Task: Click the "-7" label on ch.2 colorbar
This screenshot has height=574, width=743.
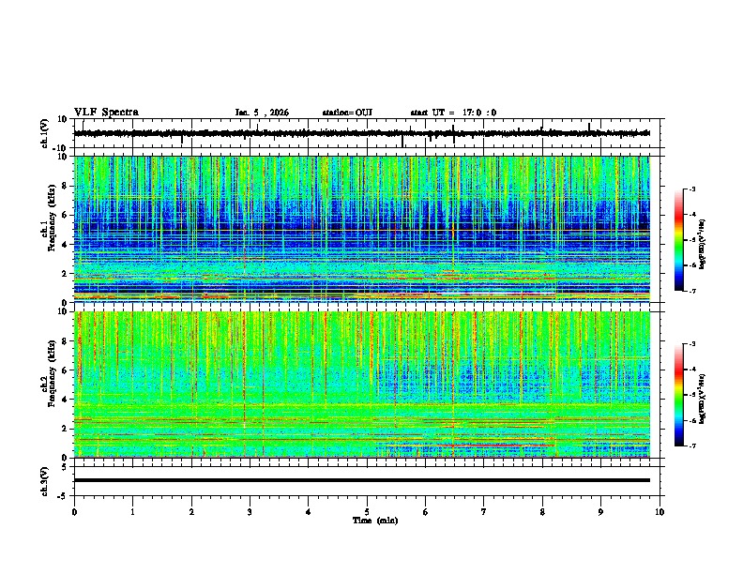Action: click(691, 446)
